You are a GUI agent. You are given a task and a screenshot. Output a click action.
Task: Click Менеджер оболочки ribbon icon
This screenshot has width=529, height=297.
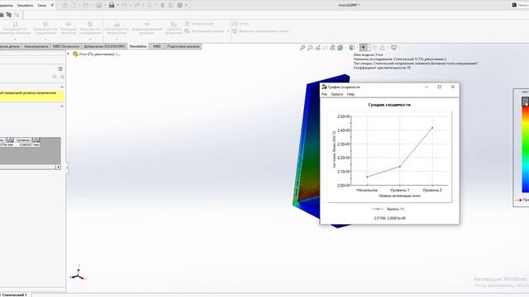(x=69, y=25)
